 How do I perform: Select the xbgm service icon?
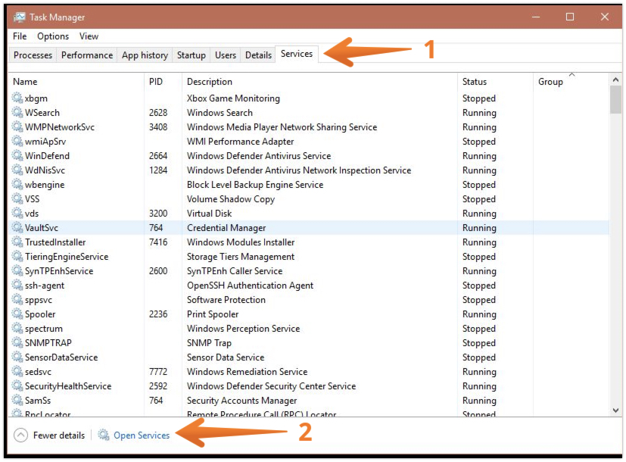click(x=17, y=98)
